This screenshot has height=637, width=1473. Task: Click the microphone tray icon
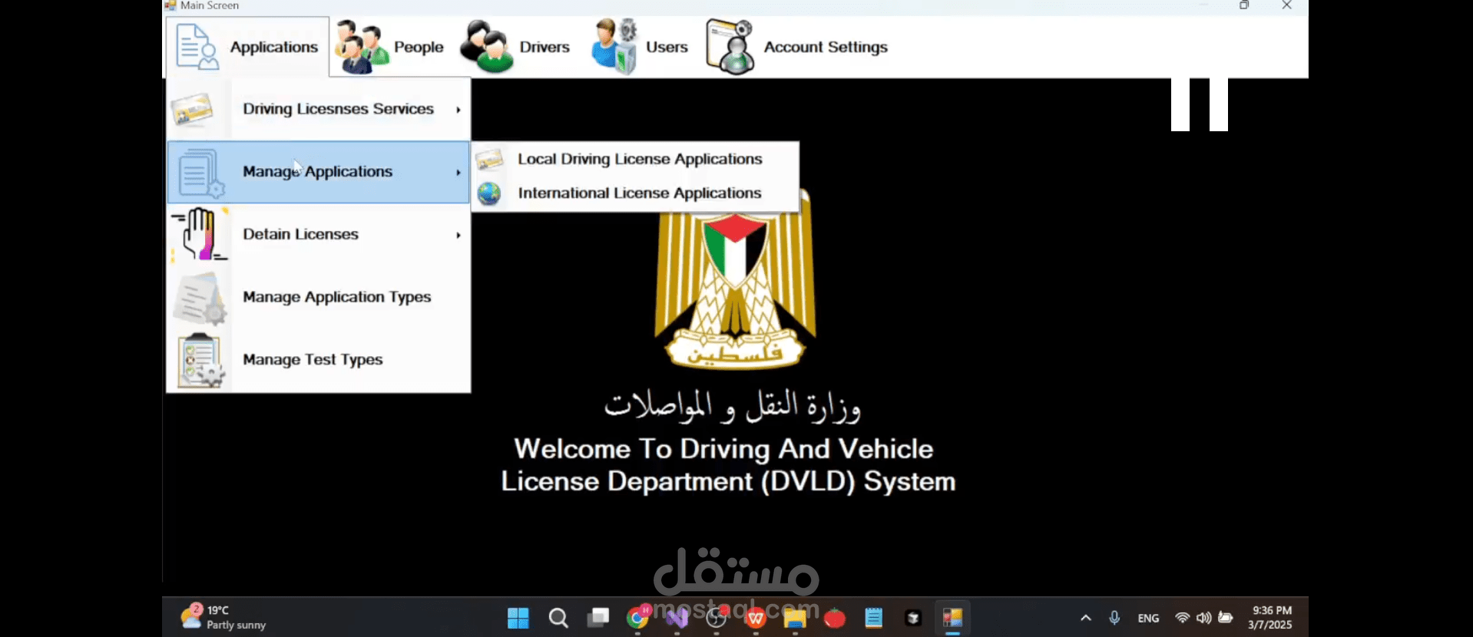[1114, 618]
